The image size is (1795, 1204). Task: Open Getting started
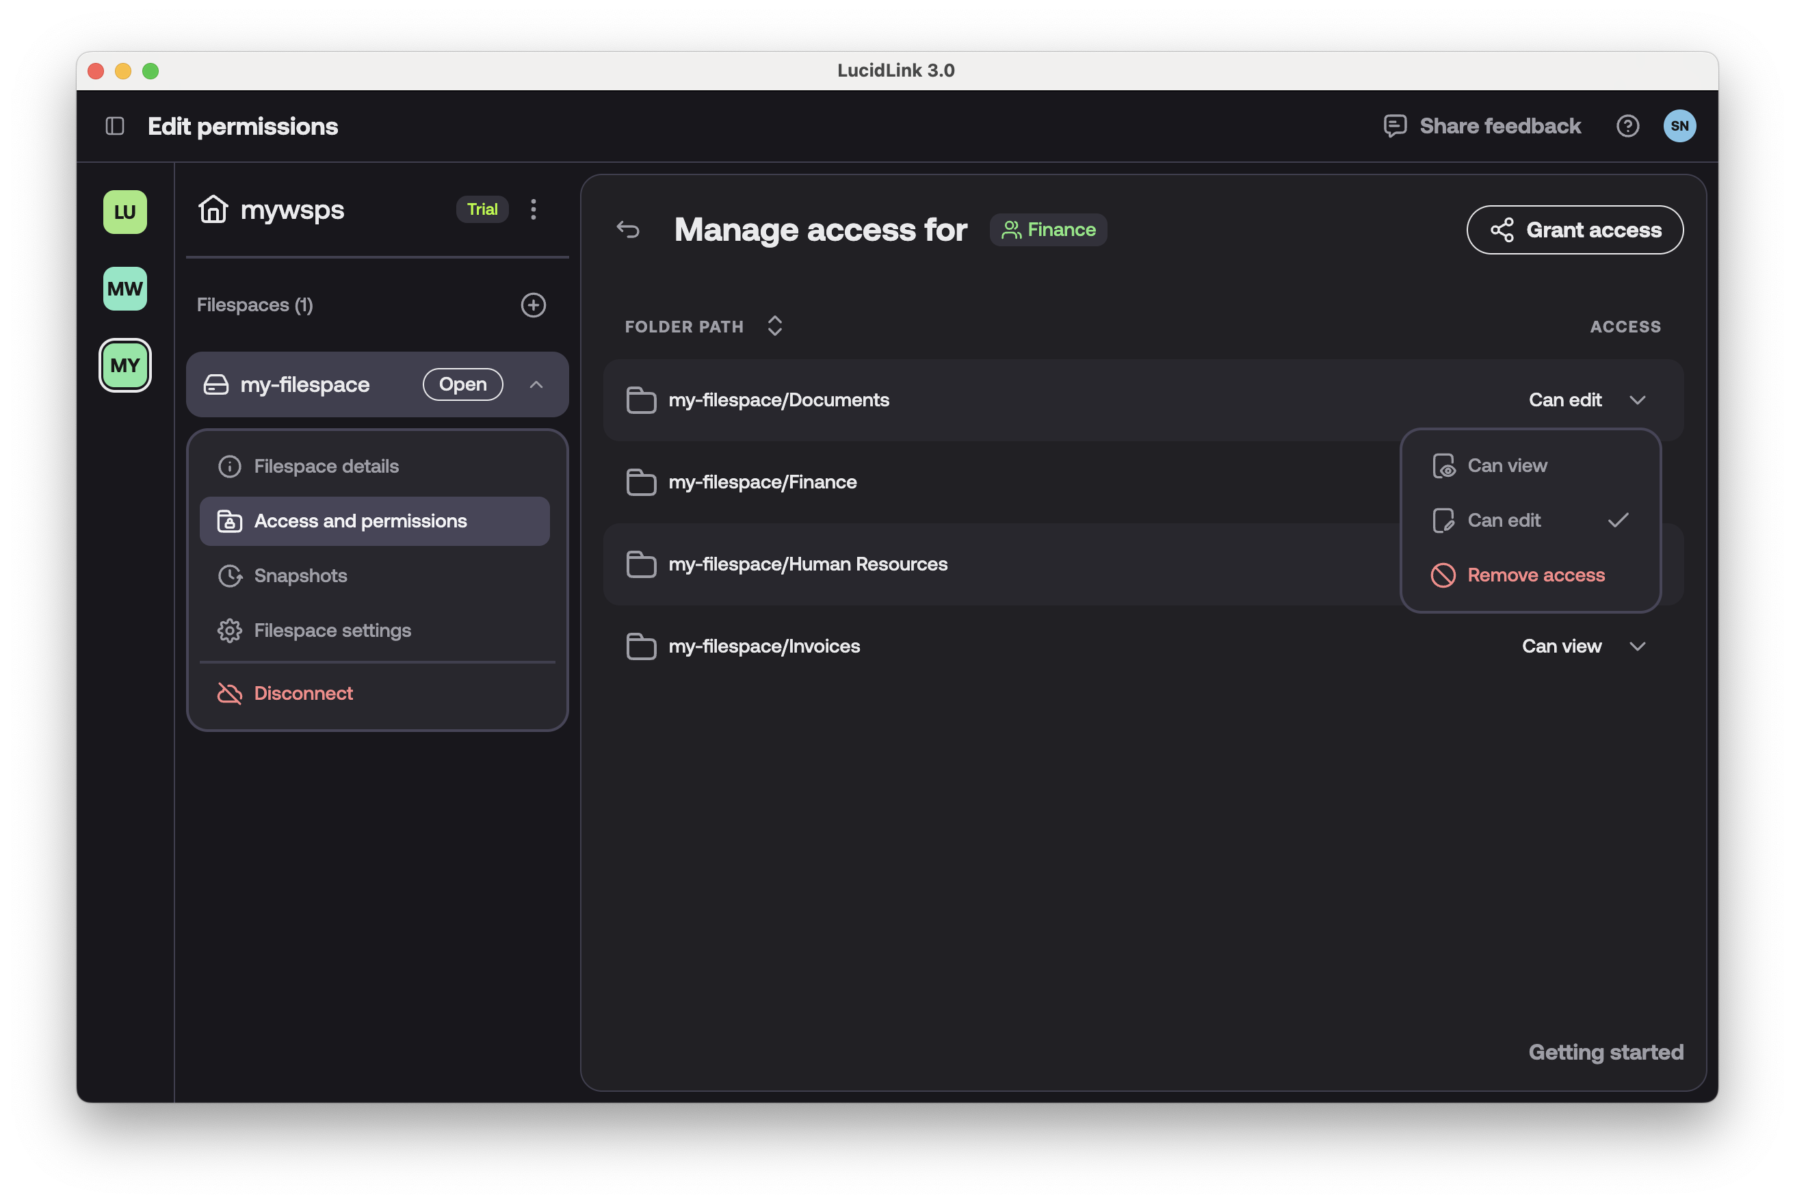[1606, 1052]
